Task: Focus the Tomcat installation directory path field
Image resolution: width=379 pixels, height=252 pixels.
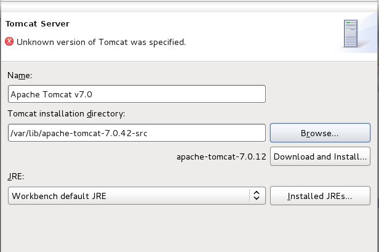Action: [x=137, y=133]
